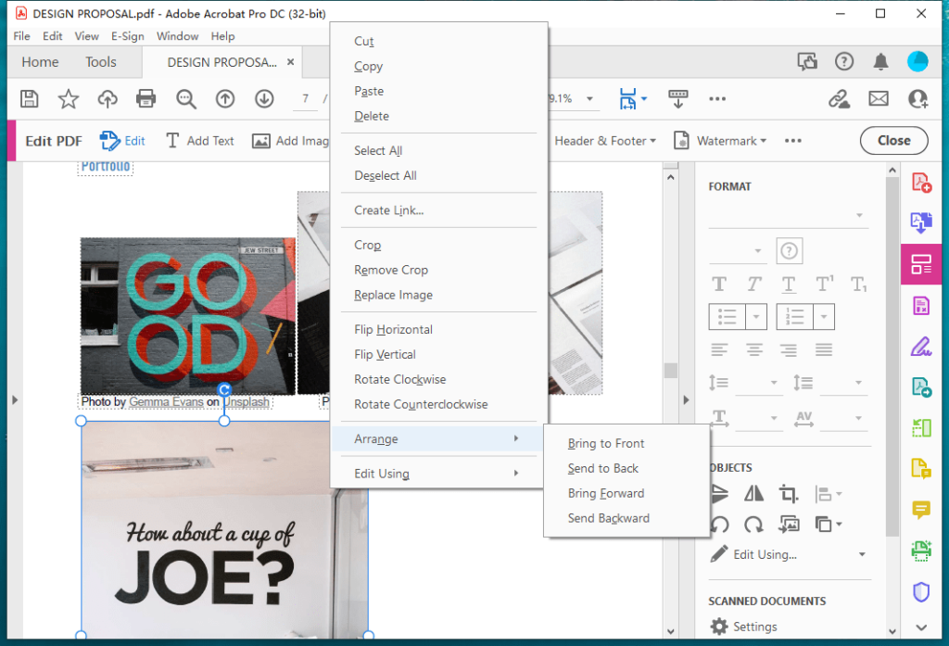Toggle Align Left paragraph button
The image size is (949, 646).
(719, 349)
